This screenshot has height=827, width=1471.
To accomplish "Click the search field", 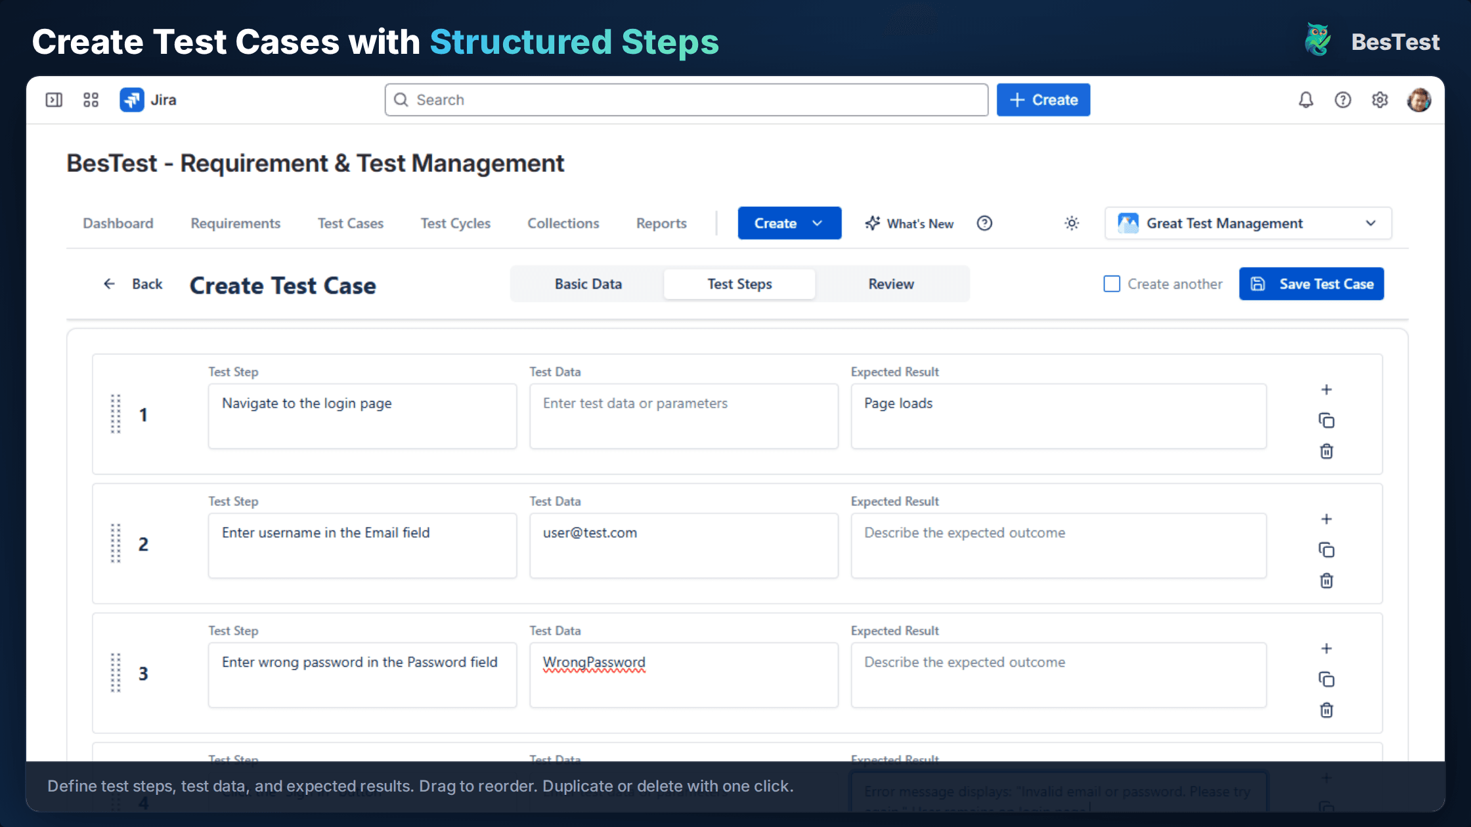I will [686, 100].
